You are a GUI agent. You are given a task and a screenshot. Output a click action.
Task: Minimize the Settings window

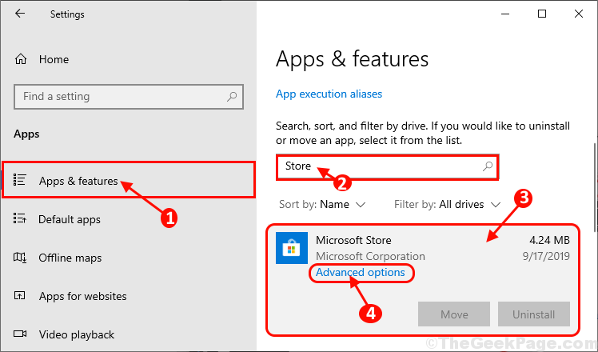tap(505, 14)
